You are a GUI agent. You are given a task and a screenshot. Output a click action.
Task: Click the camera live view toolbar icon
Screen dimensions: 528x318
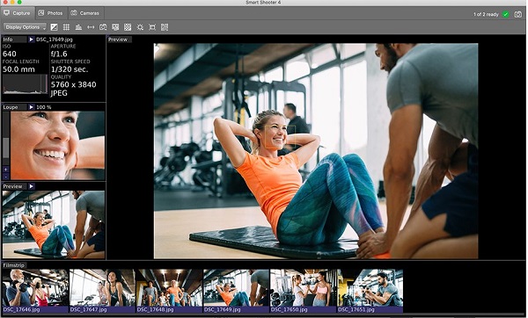point(103,27)
